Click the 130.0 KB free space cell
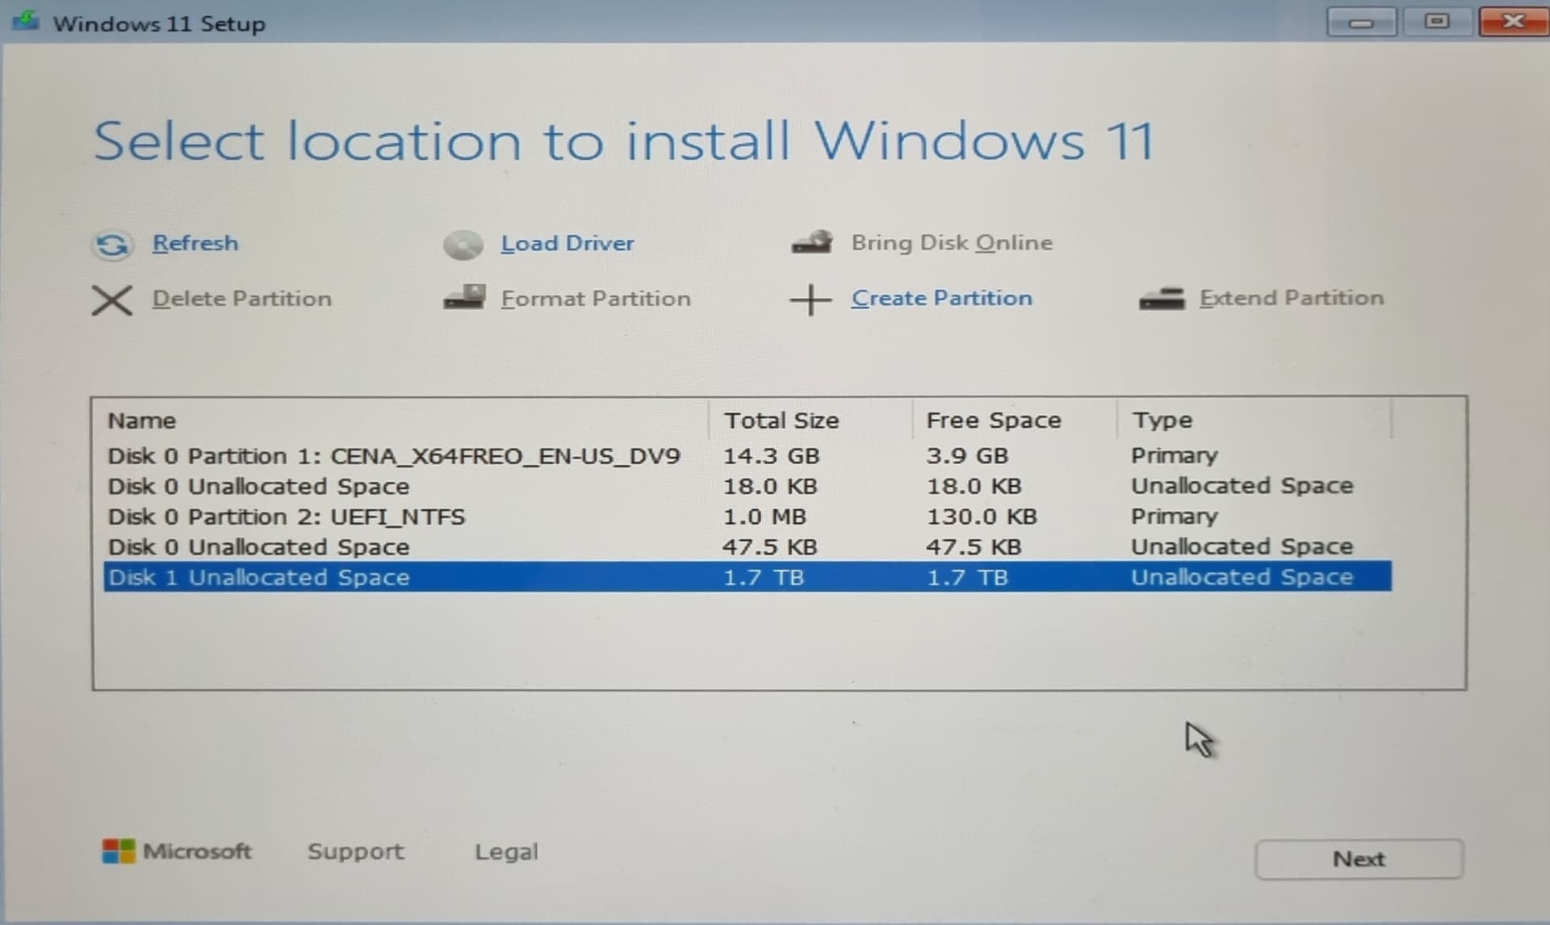 tap(981, 517)
